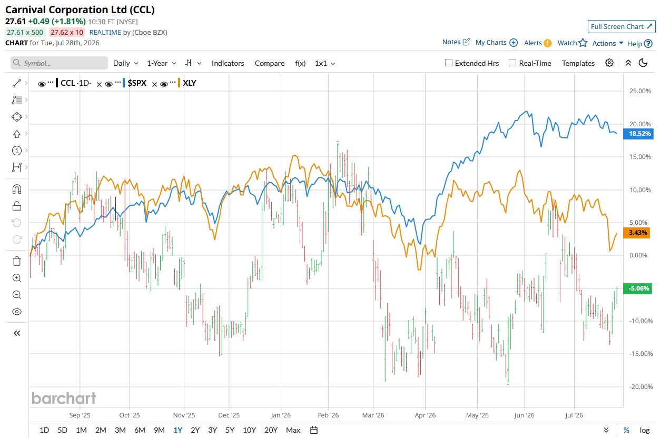This screenshot has height=439, width=661.
Task: Open the My Charts link
Action: 496,43
